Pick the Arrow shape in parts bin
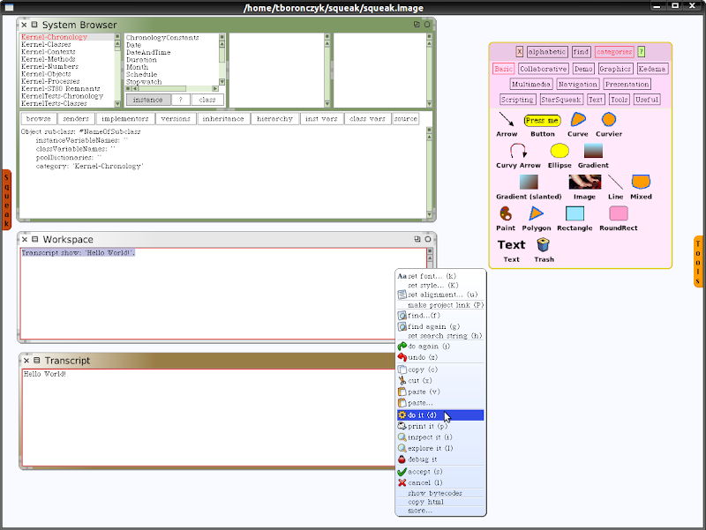Viewport: 706px width, 530px height. (506, 119)
